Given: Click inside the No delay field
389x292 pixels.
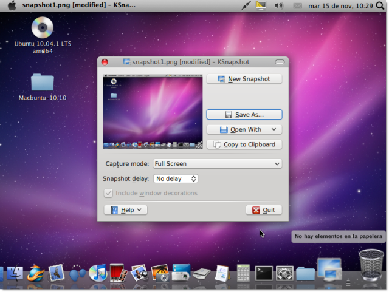Looking at the screenshot, I should click(172, 178).
